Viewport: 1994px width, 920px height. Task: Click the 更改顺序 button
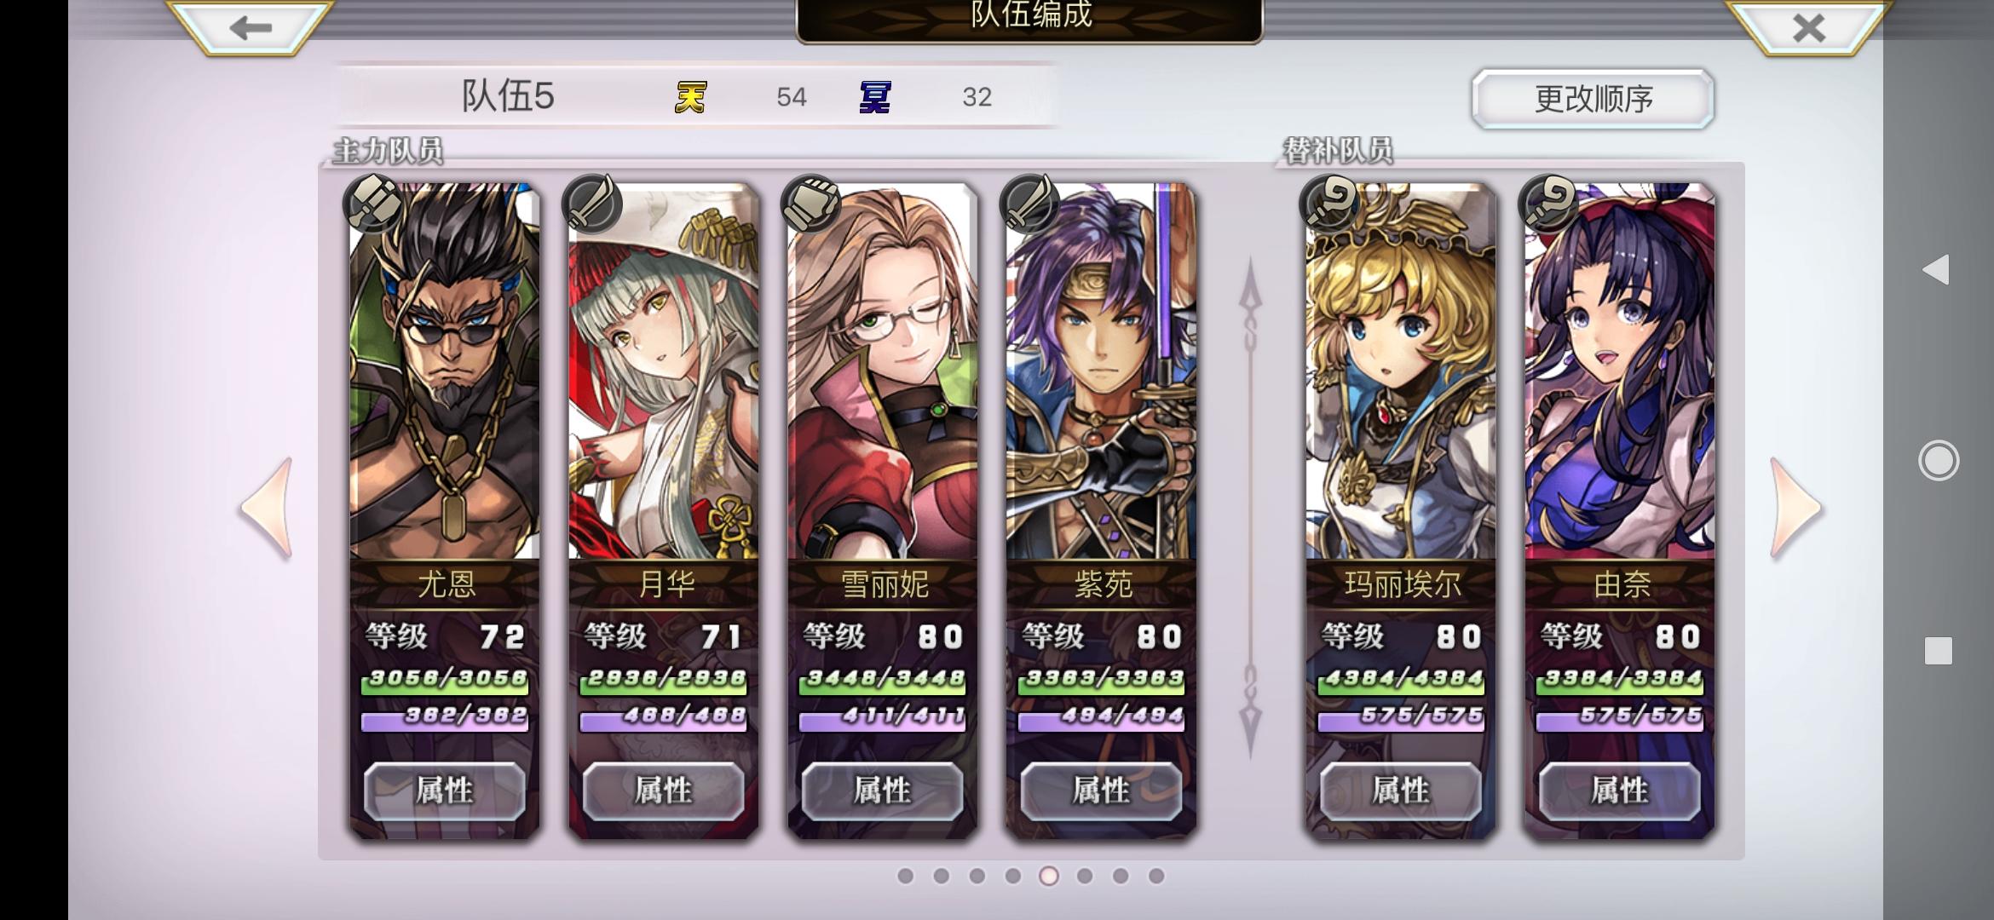[1593, 99]
